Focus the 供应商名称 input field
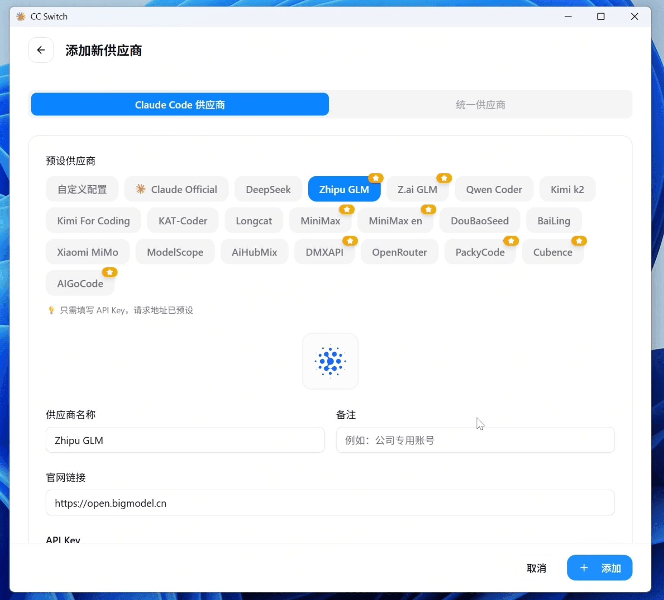The height and width of the screenshot is (600, 664). pyautogui.click(x=185, y=440)
